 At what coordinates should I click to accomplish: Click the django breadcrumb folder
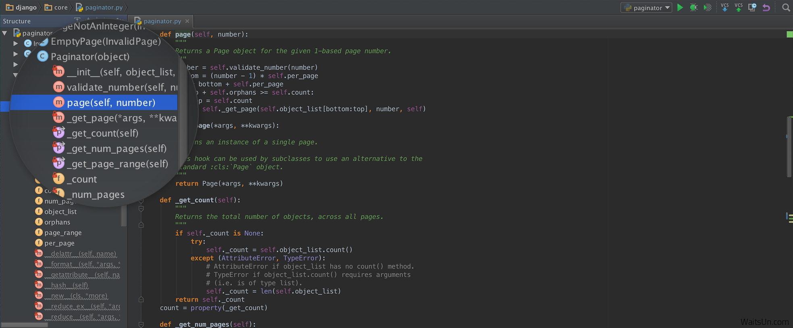click(21, 7)
